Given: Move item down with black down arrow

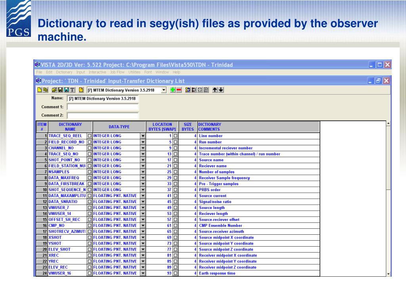Looking at the screenshot, I should click(x=221, y=90).
